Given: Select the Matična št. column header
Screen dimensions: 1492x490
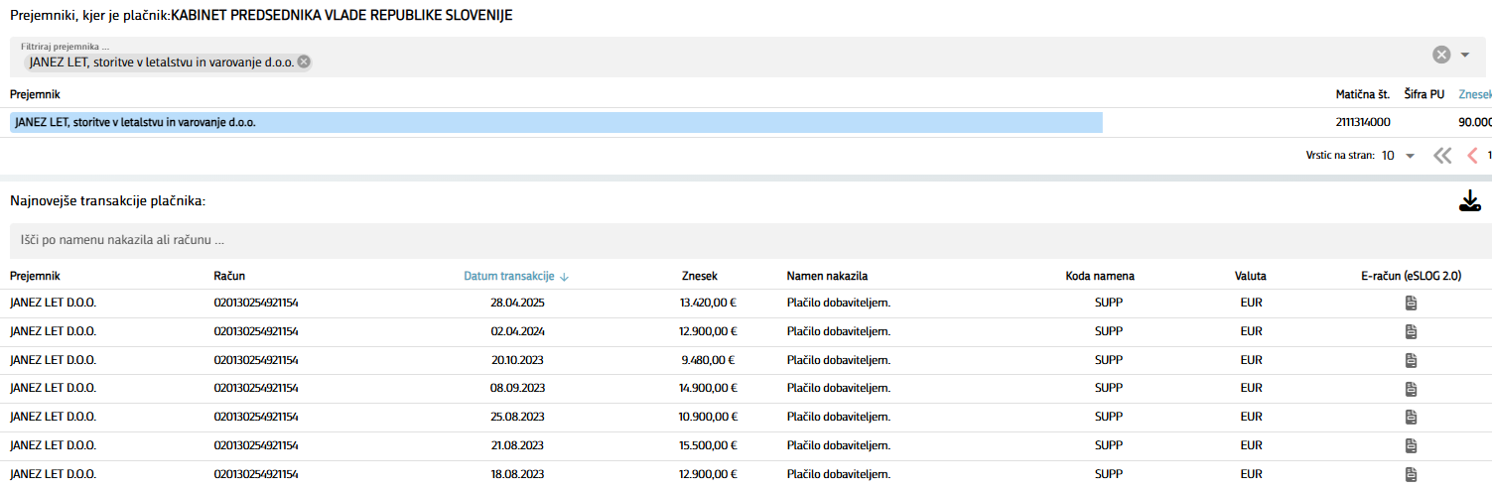Looking at the screenshot, I should (1363, 94).
